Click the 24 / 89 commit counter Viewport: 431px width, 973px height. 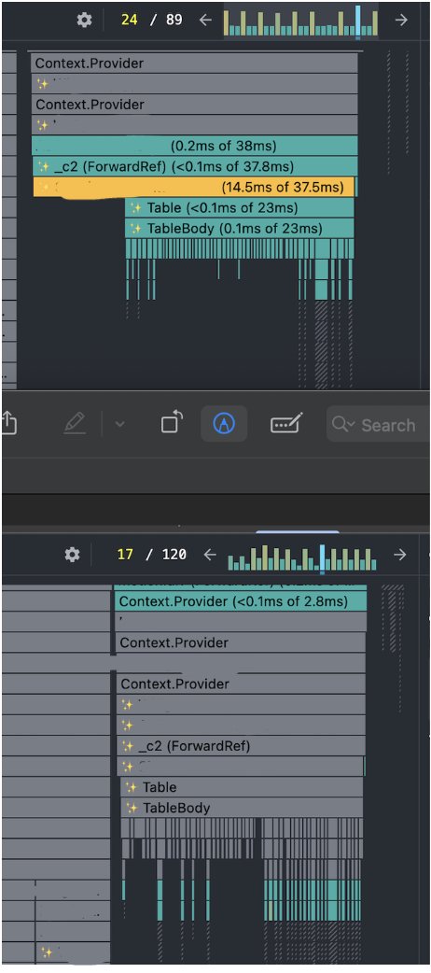point(152,20)
